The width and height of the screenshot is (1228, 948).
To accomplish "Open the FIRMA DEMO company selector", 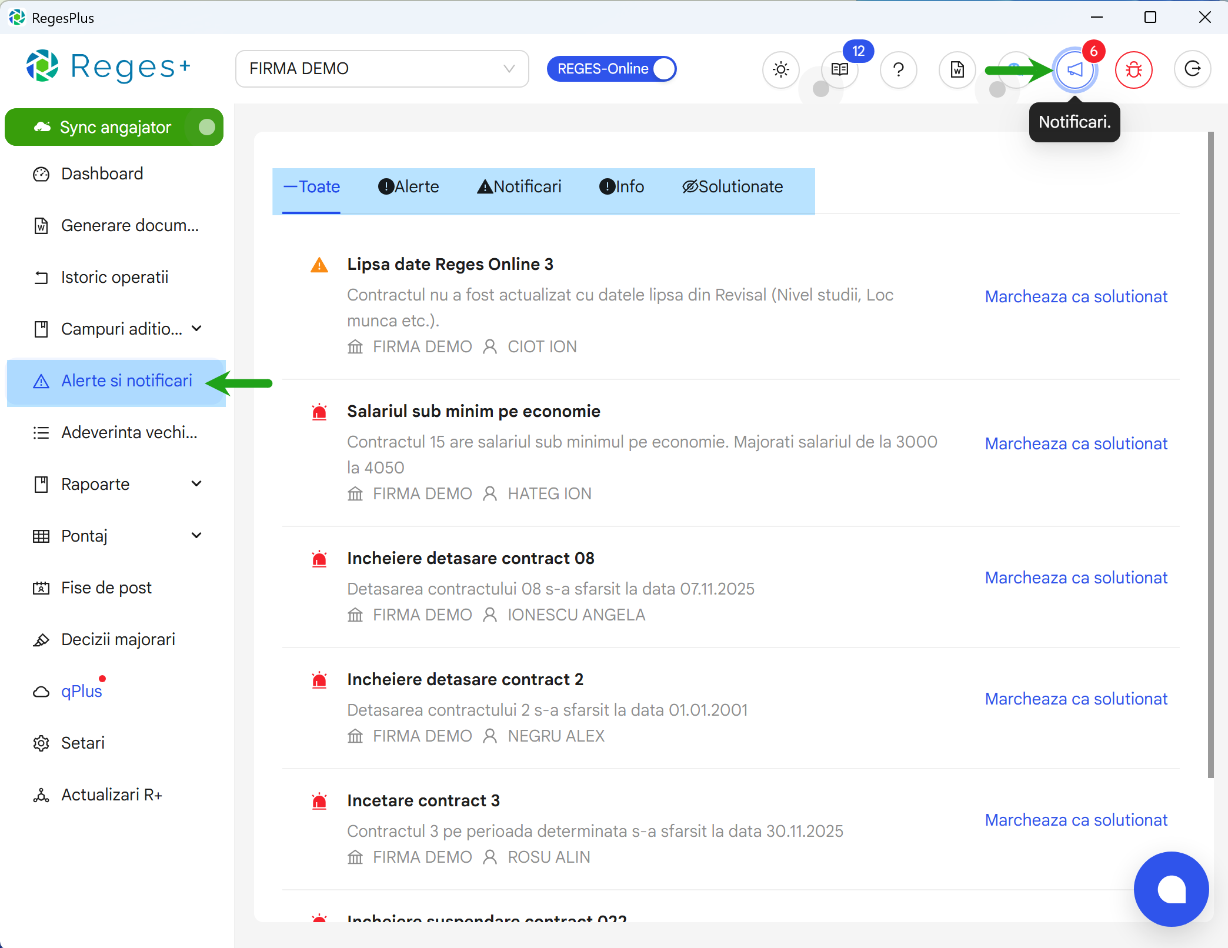I will click(x=382, y=69).
